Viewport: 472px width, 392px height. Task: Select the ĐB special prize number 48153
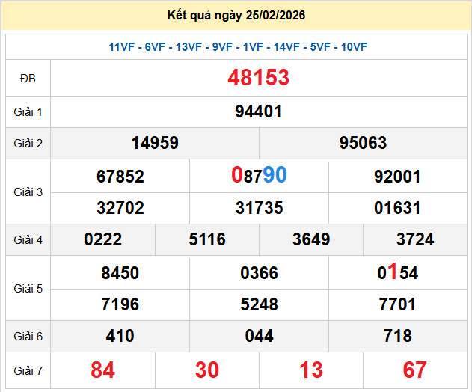[259, 78]
